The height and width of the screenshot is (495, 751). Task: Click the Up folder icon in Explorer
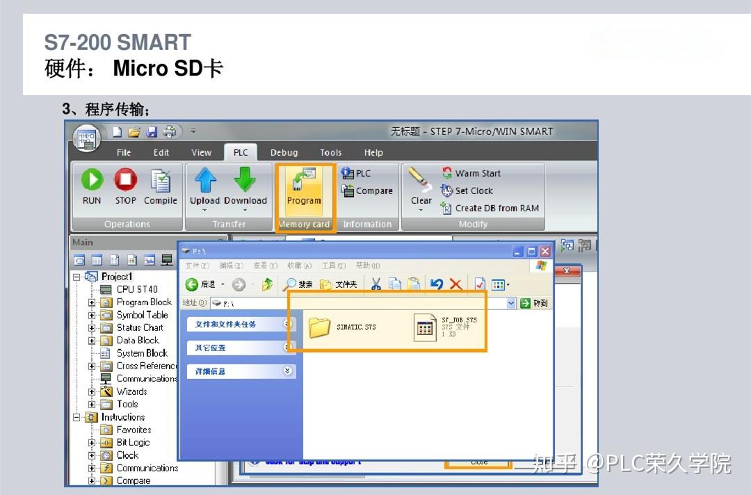(x=267, y=284)
